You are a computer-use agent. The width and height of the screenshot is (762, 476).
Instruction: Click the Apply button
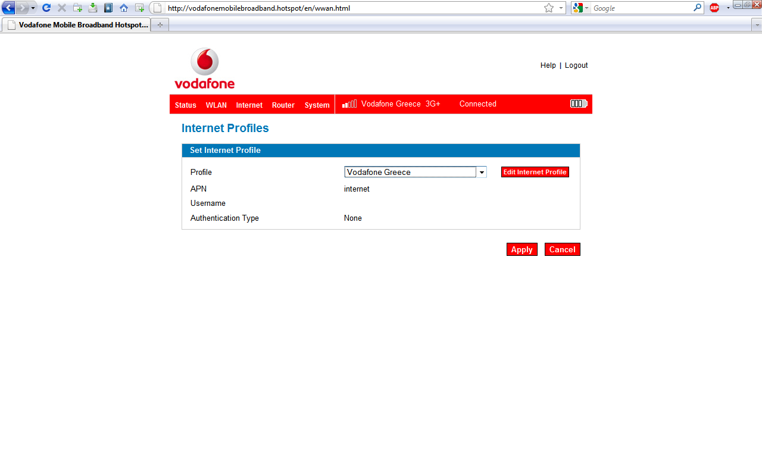(522, 249)
